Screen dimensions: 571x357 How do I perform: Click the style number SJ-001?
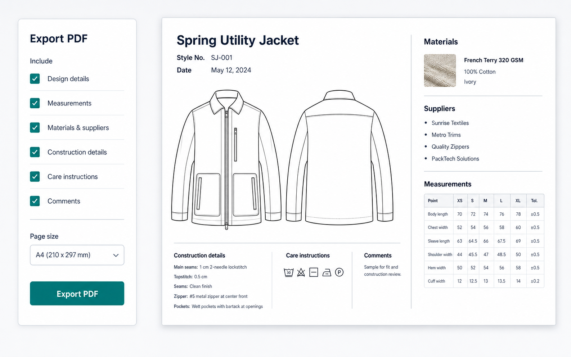pos(222,58)
